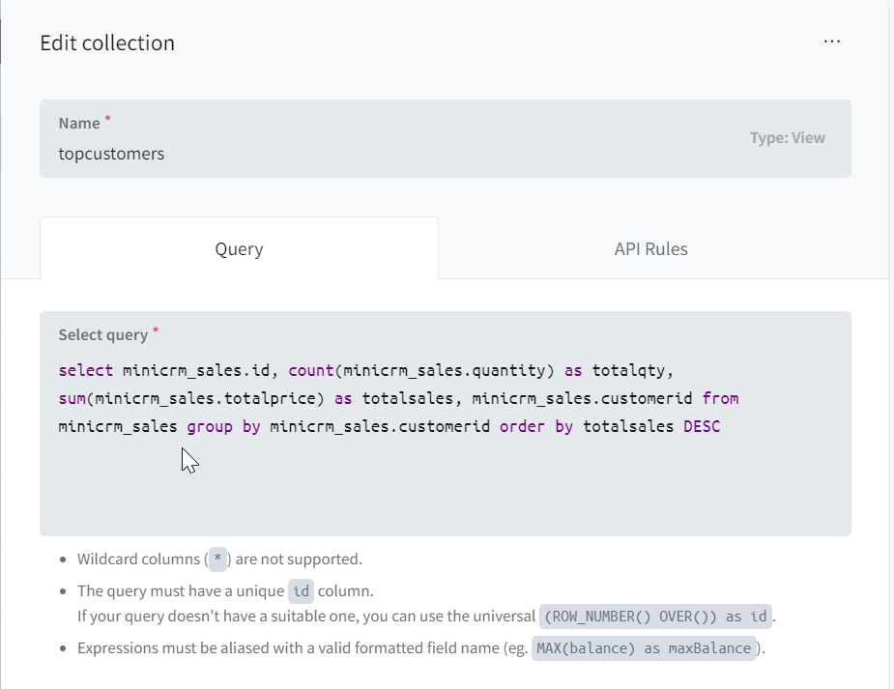Click the 'from' keyword in the query
Image resolution: width=894 pixels, height=689 pixels.
pos(720,398)
